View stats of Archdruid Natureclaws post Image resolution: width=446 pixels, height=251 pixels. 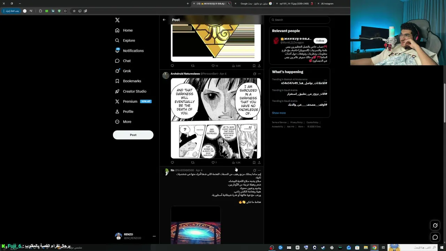click(236, 162)
